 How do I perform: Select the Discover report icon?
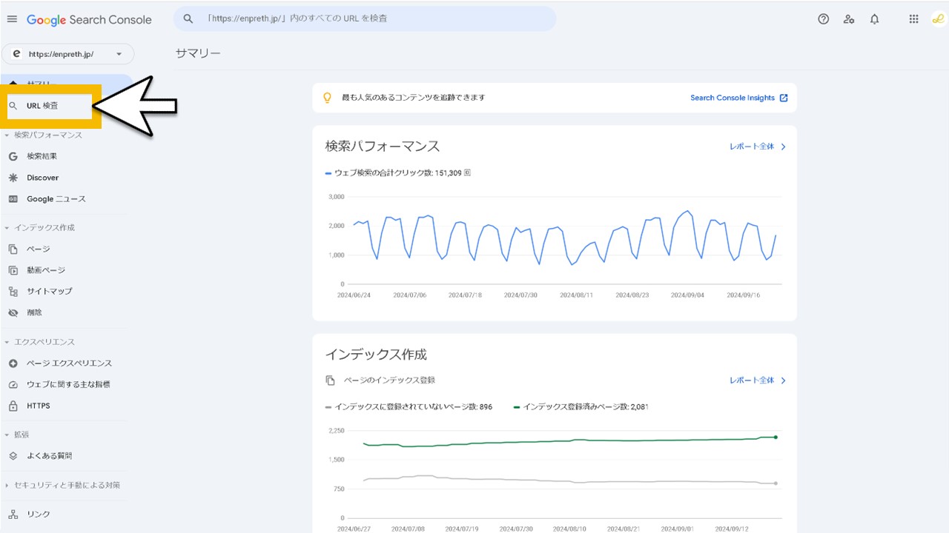[13, 178]
